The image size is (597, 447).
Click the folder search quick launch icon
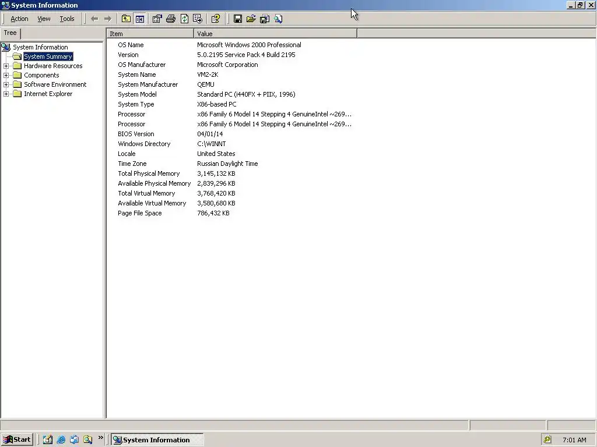click(88, 439)
